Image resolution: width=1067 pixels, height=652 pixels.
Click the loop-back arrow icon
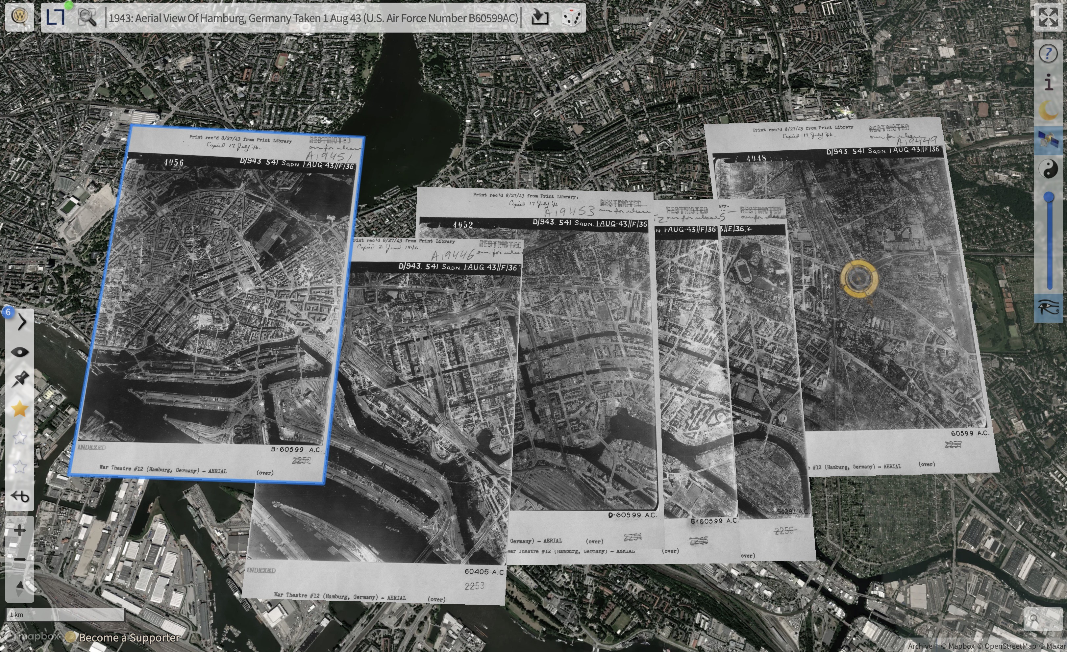click(x=20, y=496)
